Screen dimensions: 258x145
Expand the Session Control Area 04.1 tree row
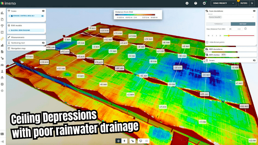point(9,16)
